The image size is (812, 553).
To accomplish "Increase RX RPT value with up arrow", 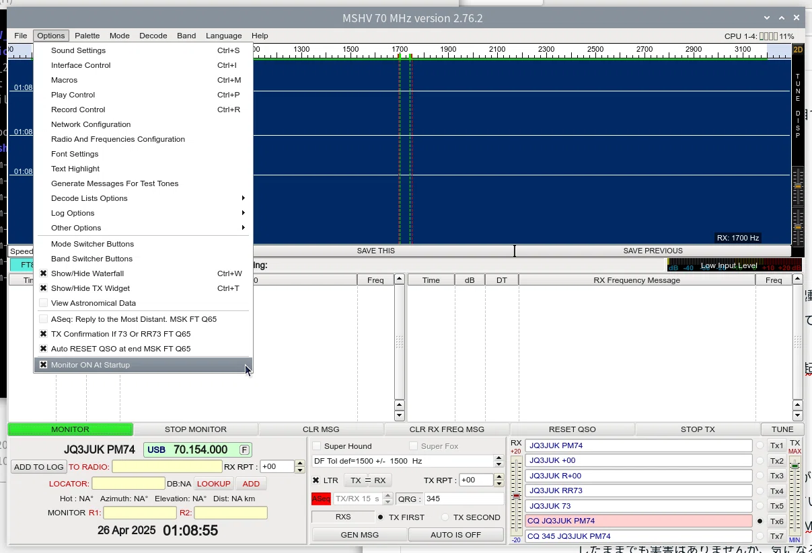I will [x=300, y=463].
